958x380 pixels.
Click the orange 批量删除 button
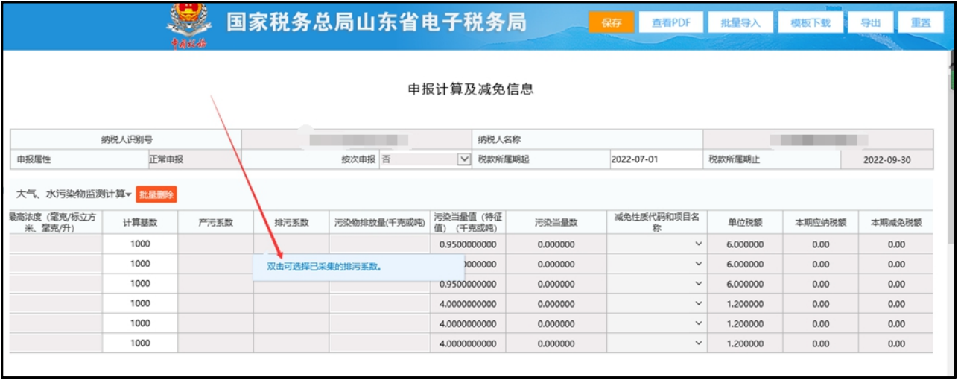click(156, 194)
